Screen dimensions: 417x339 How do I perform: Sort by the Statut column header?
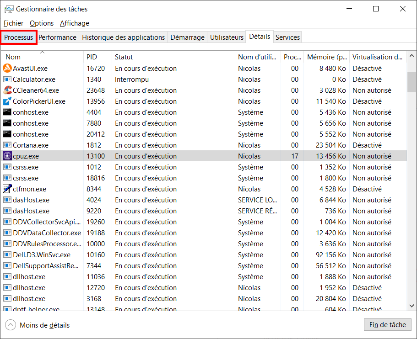173,57
